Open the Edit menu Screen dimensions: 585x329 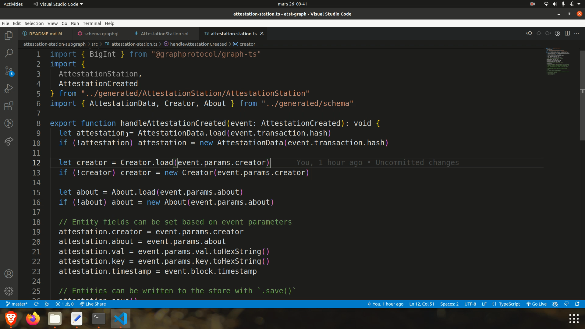click(x=17, y=23)
